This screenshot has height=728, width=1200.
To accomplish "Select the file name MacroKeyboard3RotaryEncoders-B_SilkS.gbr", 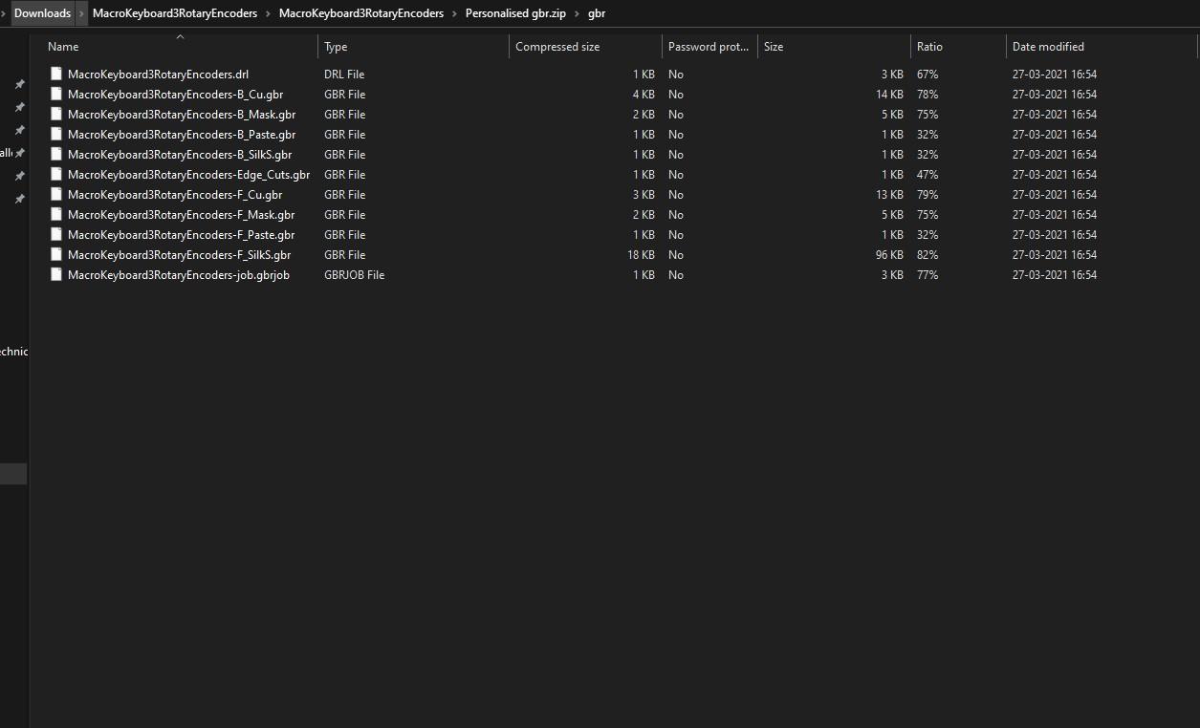I will click(180, 154).
